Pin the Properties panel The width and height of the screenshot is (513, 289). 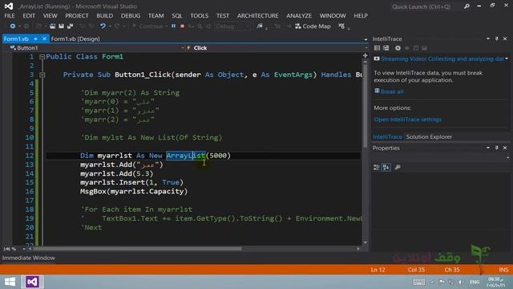click(x=497, y=148)
